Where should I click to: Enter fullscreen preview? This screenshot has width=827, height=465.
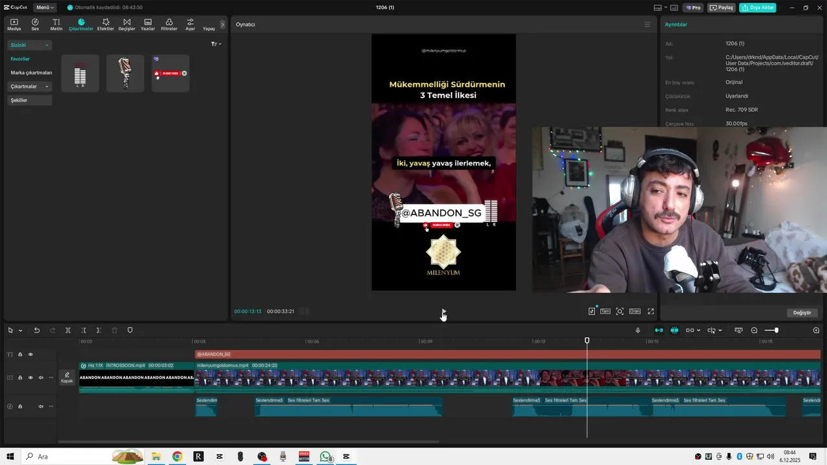(651, 311)
